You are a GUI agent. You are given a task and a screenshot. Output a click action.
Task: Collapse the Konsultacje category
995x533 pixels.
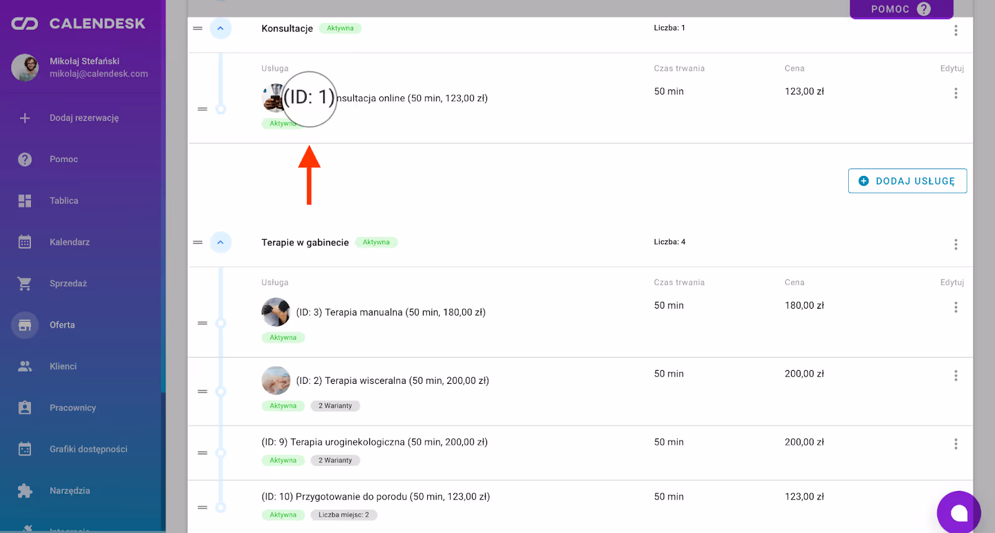pos(220,29)
